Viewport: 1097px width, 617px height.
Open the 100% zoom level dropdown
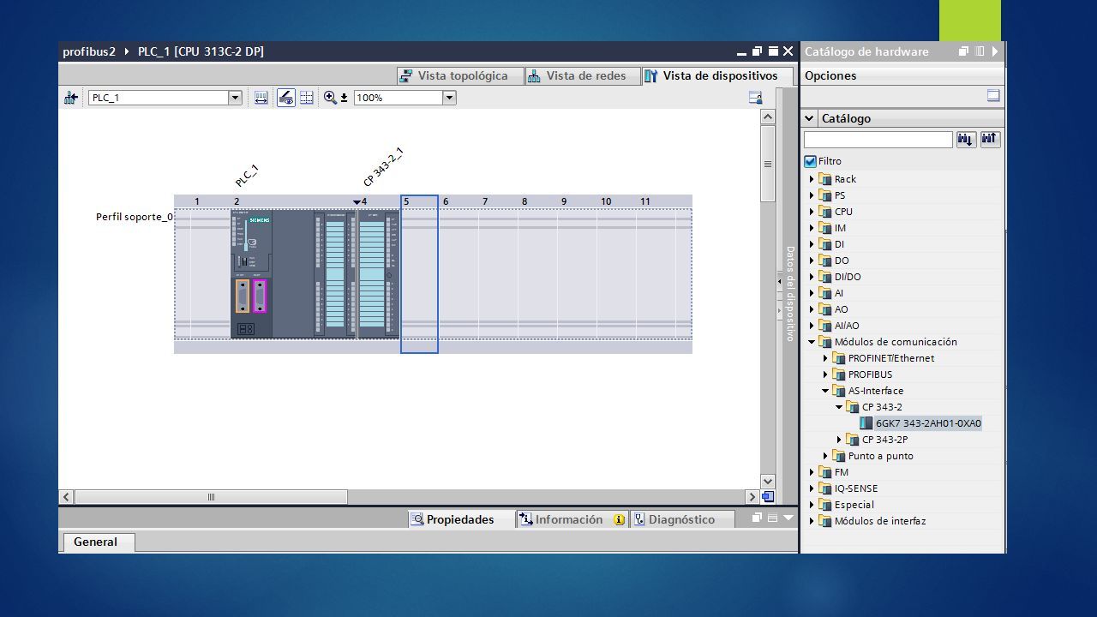[x=449, y=98]
